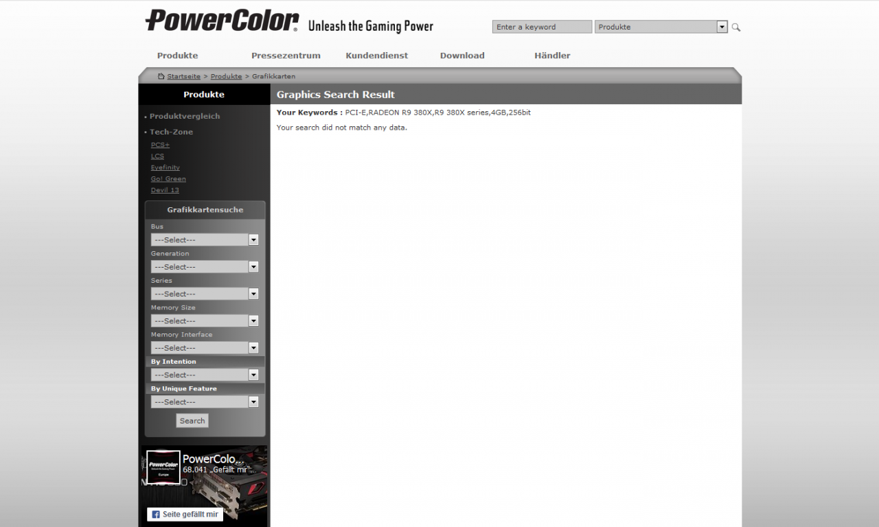Expand the By Intention dropdown

pos(205,375)
